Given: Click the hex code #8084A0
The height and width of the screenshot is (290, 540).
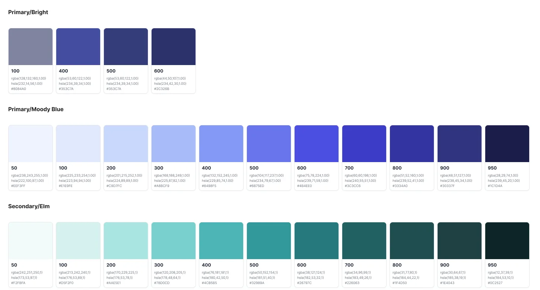Looking at the screenshot, I should click(19, 89).
